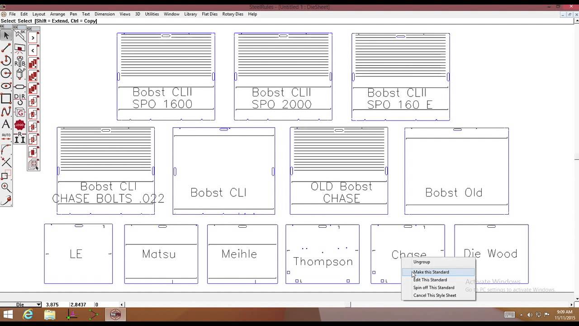The image size is (579, 326).
Task: Choose the Fillet corner tool
Action: coord(6,149)
